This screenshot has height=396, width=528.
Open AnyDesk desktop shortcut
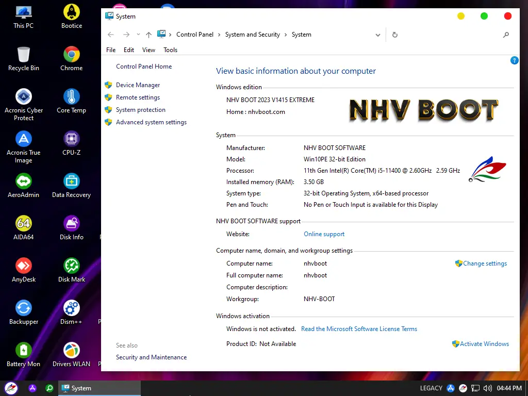click(24, 270)
